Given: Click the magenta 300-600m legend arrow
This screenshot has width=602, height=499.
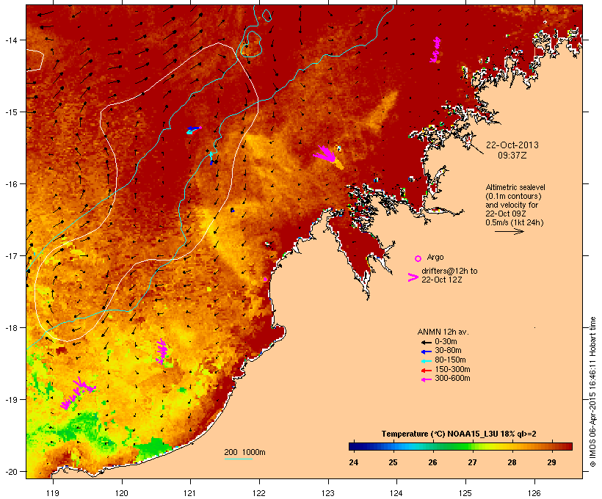Looking at the screenshot, I should [x=426, y=379].
